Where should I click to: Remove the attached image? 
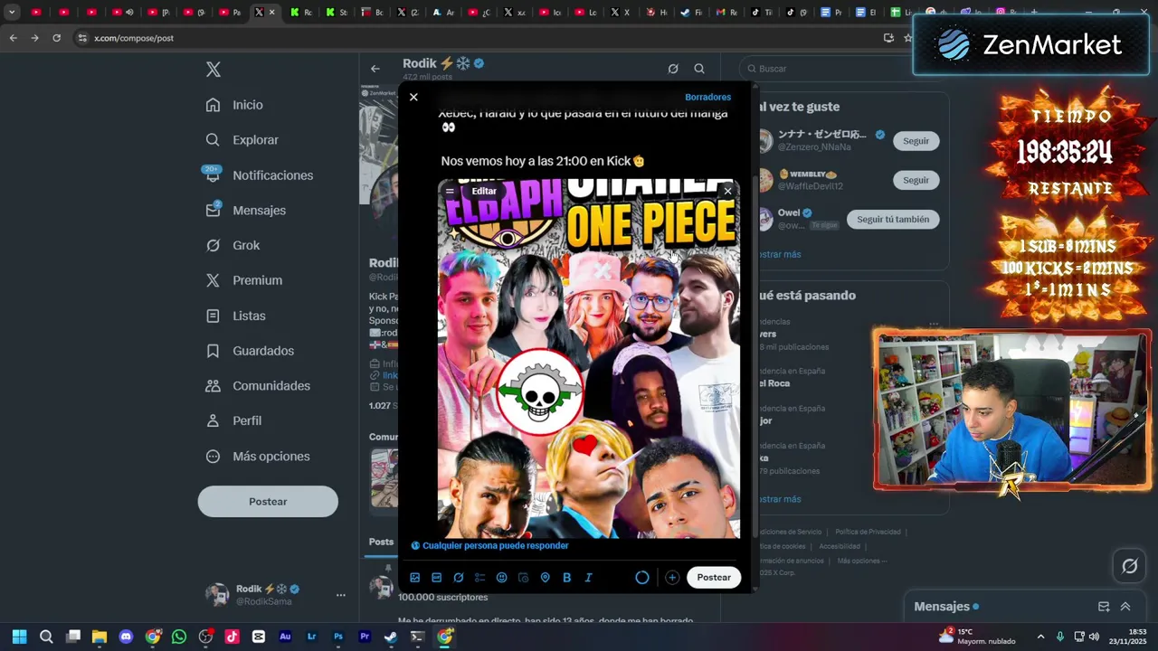pos(727,191)
